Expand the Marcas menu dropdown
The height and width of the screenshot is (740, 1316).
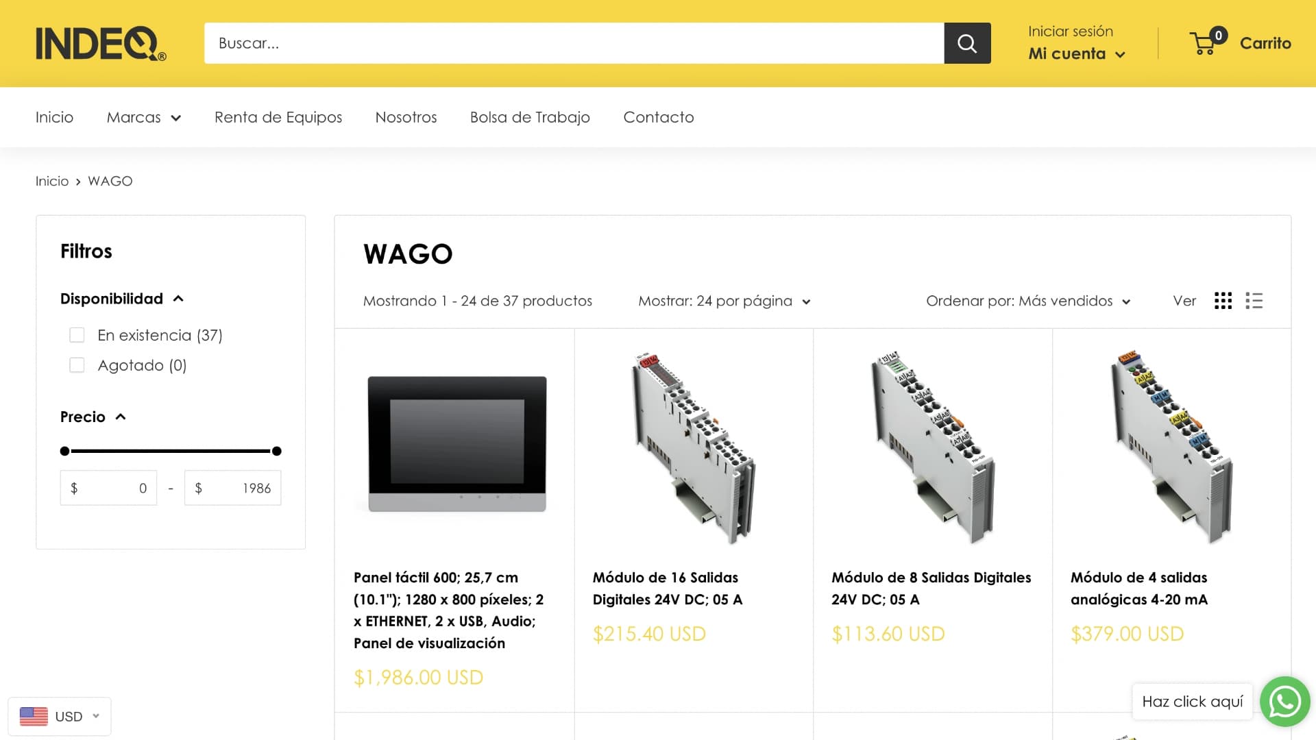pyautogui.click(x=144, y=117)
